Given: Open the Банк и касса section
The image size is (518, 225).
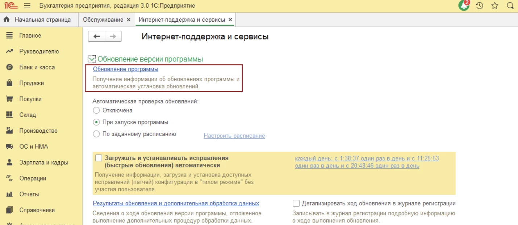Looking at the screenshot, I should (x=37, y=67).
